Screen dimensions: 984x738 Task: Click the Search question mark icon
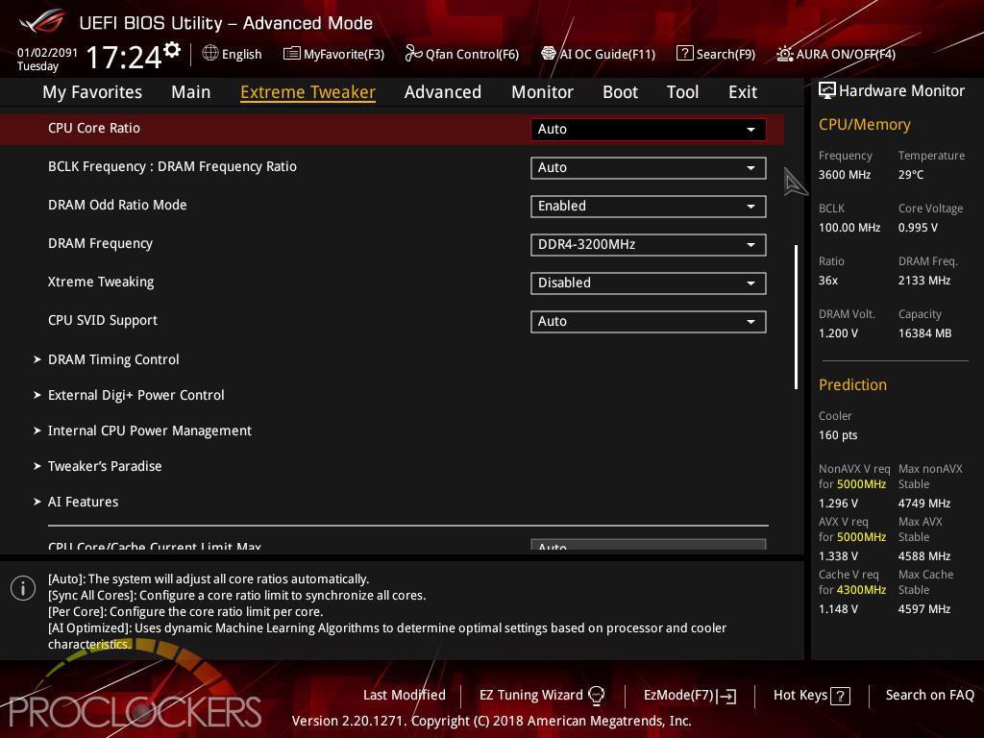point(684,54)
